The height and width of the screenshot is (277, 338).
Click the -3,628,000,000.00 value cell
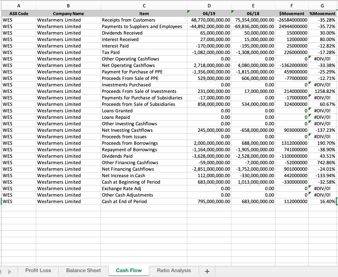tap(209, 156)
